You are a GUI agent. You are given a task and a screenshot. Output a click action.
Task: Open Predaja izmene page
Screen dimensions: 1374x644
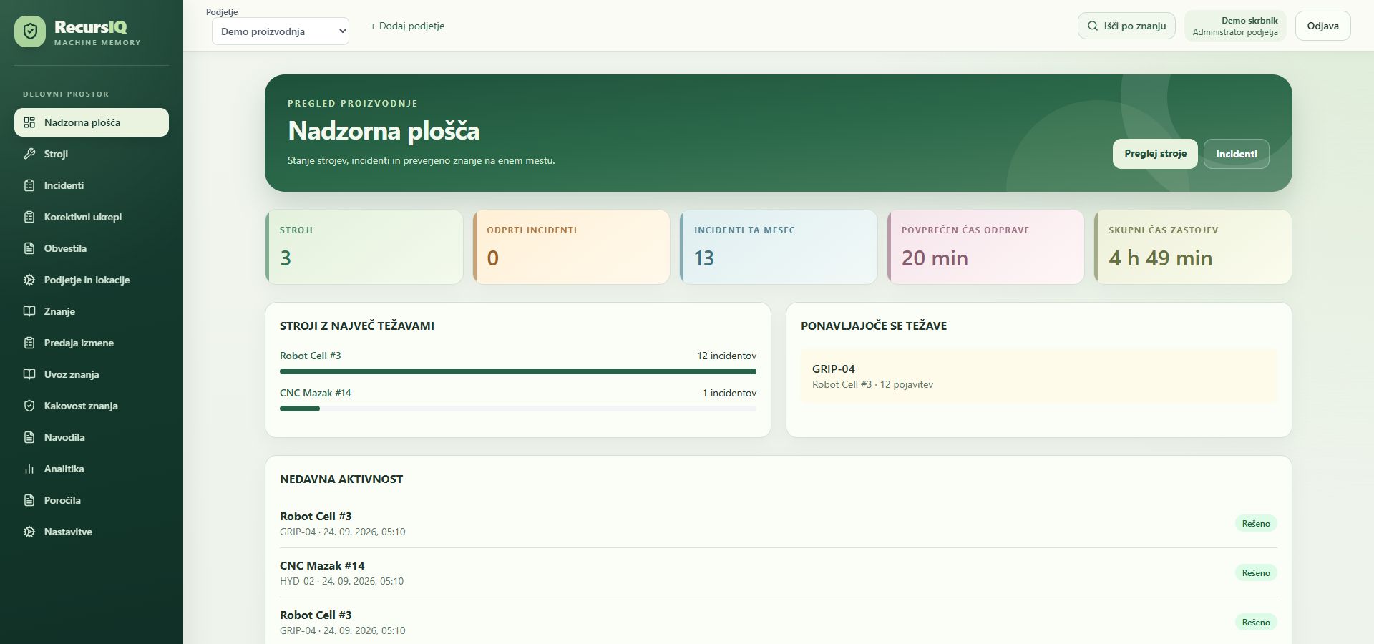[92, 343]
